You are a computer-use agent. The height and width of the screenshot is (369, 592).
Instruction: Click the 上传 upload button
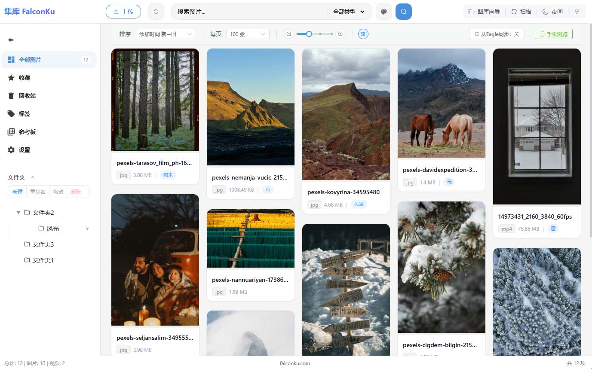point(123,12)
